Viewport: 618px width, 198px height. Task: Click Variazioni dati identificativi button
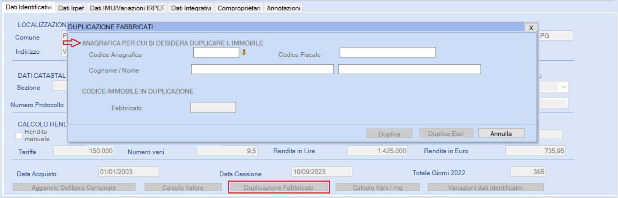point(485,187)
